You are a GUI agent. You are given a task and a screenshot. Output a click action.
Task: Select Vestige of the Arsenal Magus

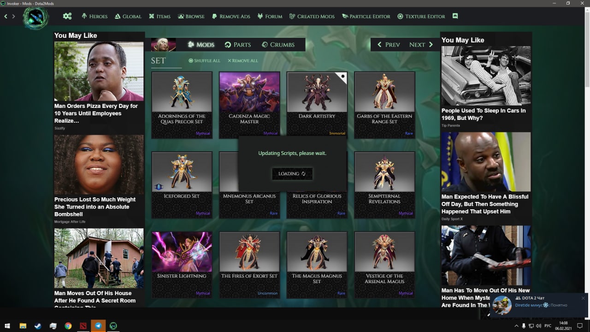384,265
